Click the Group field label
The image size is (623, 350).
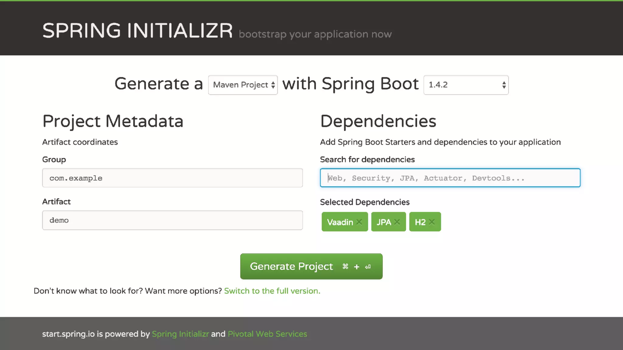click(54, 160)
